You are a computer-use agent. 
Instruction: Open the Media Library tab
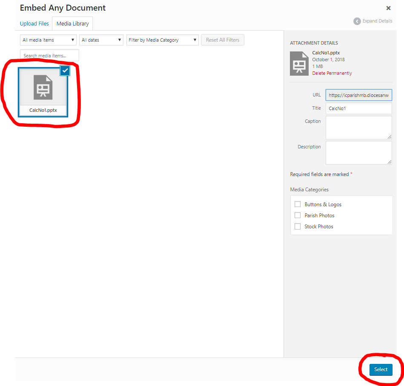[72, 24]
